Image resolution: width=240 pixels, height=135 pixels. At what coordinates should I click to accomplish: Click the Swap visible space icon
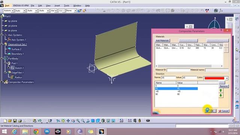pos(113,121)
